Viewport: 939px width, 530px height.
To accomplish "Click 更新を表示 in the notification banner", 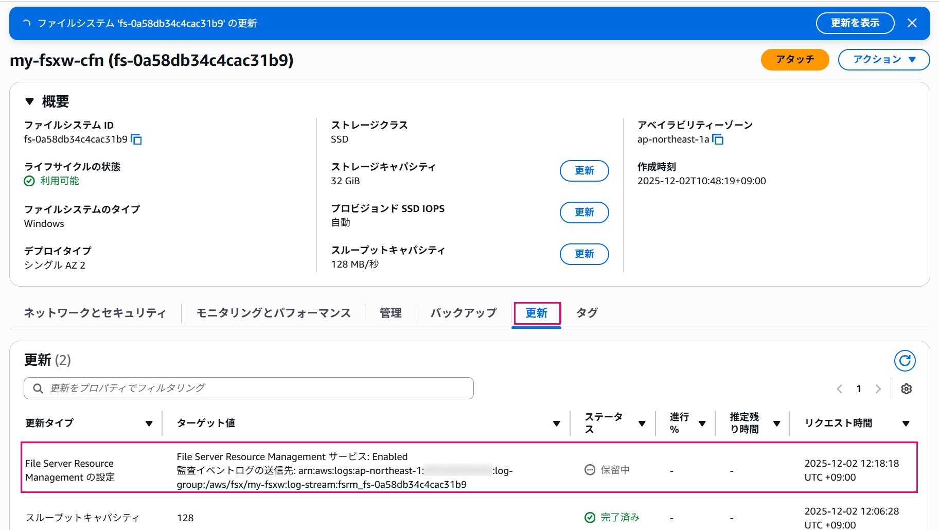I will [855, 23].
